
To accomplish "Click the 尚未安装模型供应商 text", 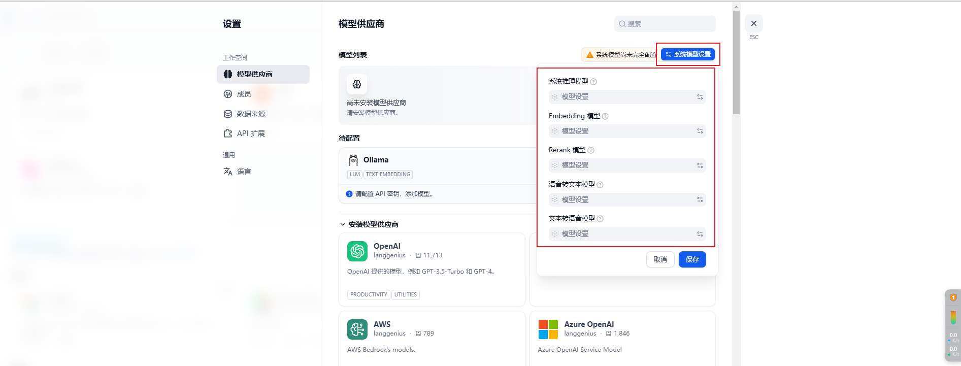I will click(x=376, y=103).
